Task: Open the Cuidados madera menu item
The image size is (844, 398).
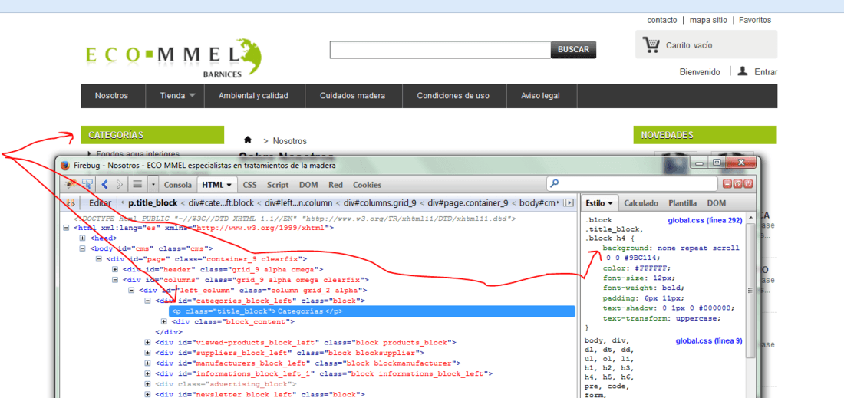Action: pyautogui.click(x=353, y=96)
